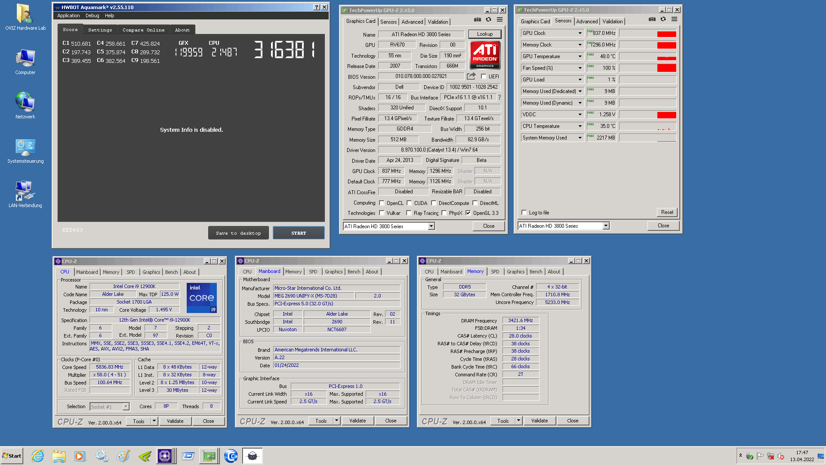826x465 pixels.
Task: Expand the GPU Clock sensor dropdown
Action: click(579, 33)
